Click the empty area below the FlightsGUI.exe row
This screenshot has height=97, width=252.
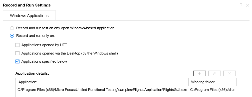126,95
